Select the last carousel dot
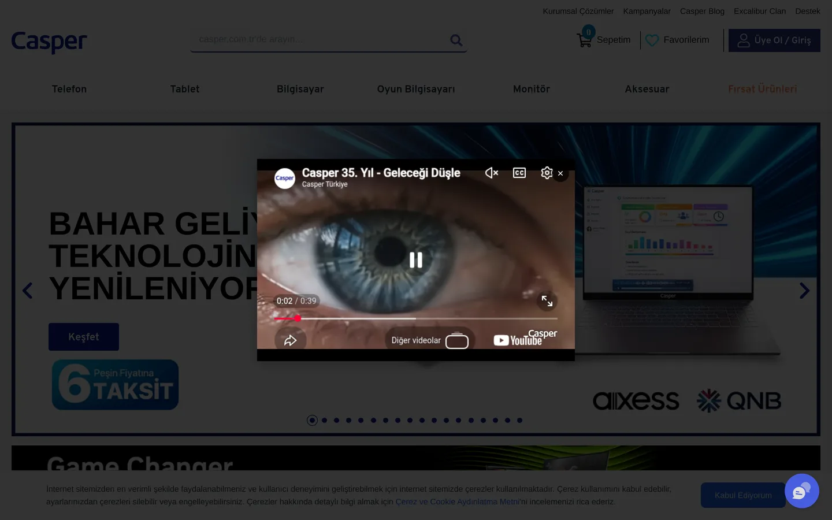 520,421
